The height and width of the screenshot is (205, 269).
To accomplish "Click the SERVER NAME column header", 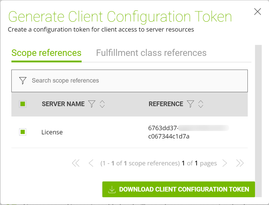I will 63,104.
